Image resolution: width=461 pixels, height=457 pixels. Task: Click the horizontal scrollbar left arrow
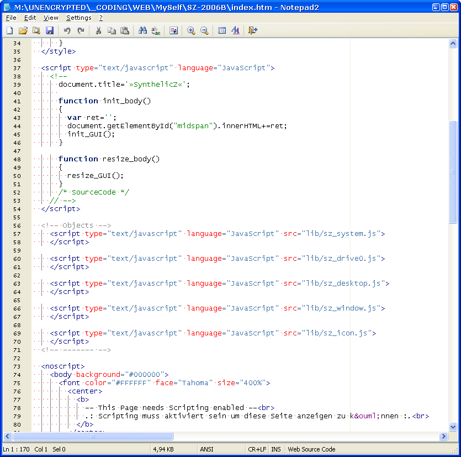click(x=8, y=436)
